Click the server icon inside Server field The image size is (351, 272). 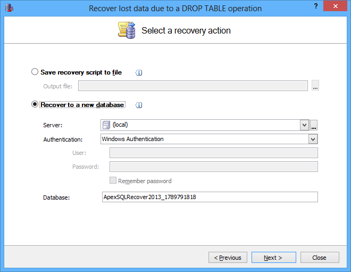(106, 125)
